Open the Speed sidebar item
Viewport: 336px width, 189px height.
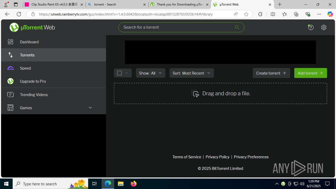pos(54,68)
